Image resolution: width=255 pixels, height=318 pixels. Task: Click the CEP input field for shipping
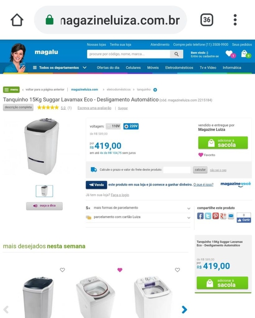point(177,170)
